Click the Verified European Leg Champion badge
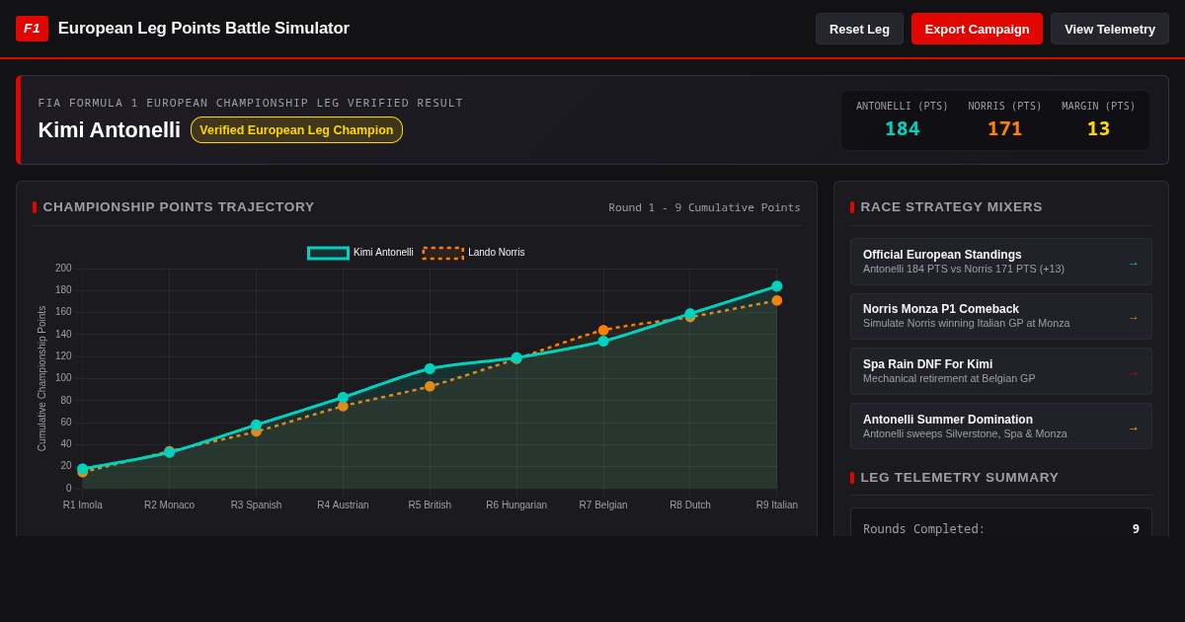Image resolution: width=1185 pixels, height=622 pixels. [296, 130]
